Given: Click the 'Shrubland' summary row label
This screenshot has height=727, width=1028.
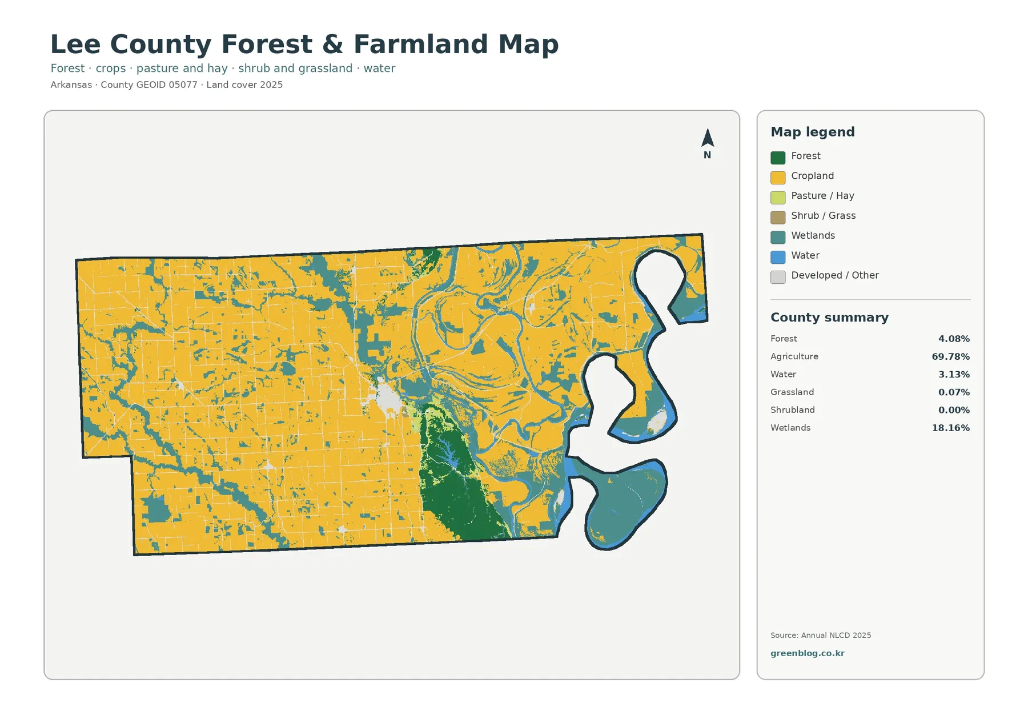Looking at the screenshot, I should tap(793, 410).
